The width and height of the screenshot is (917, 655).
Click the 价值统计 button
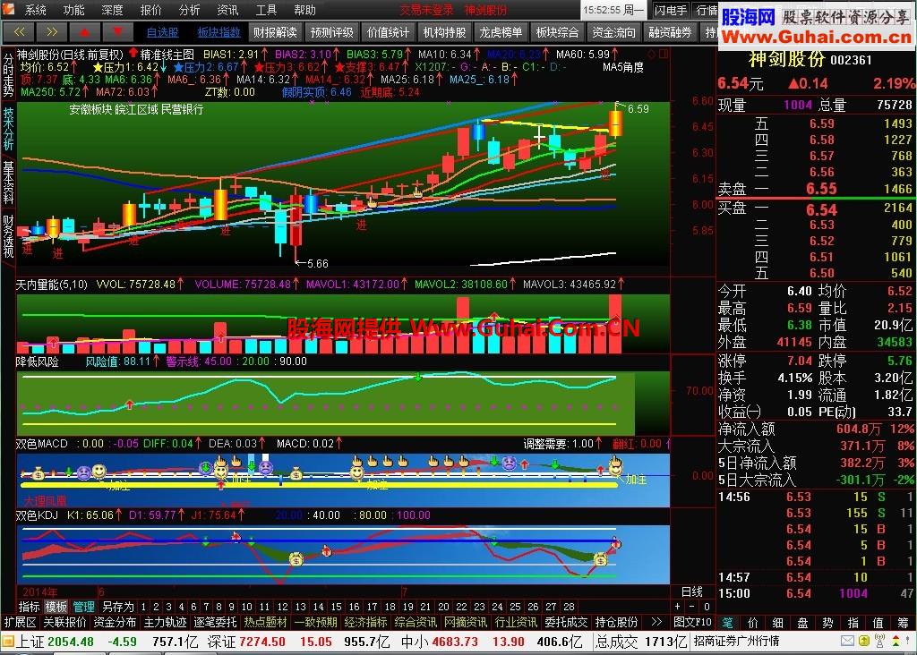click(x=389, y=32)
